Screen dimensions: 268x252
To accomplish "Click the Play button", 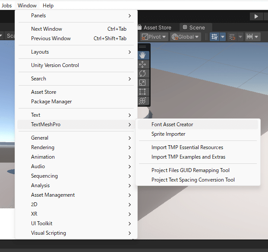I will coord(256,16).
